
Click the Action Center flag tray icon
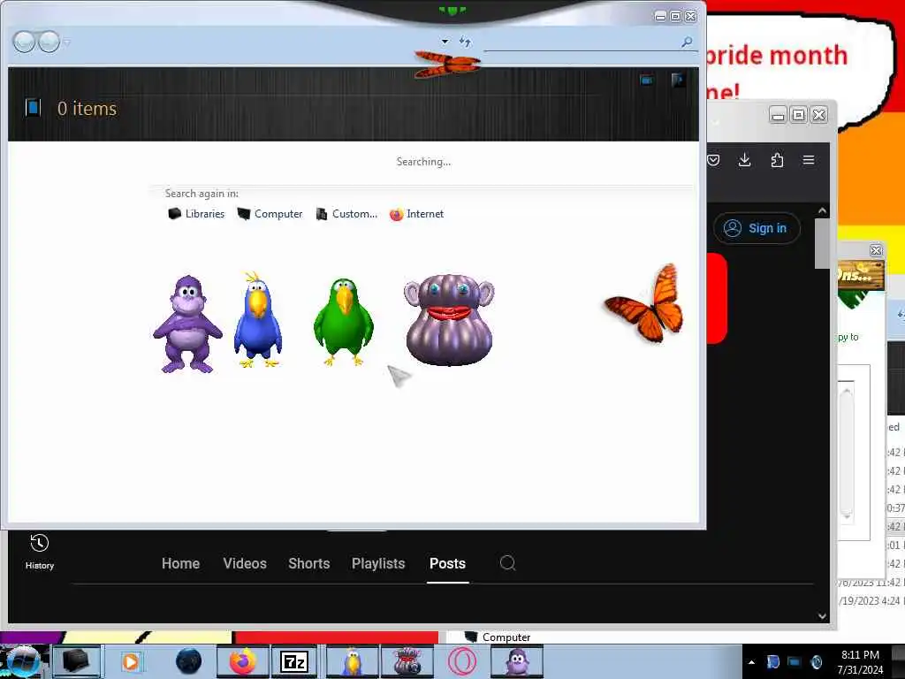click(772, 662)
